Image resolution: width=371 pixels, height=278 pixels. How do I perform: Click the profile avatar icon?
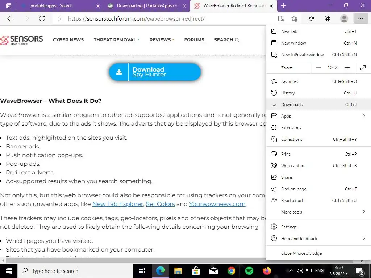pyautogui.click(x=344, y=18)
